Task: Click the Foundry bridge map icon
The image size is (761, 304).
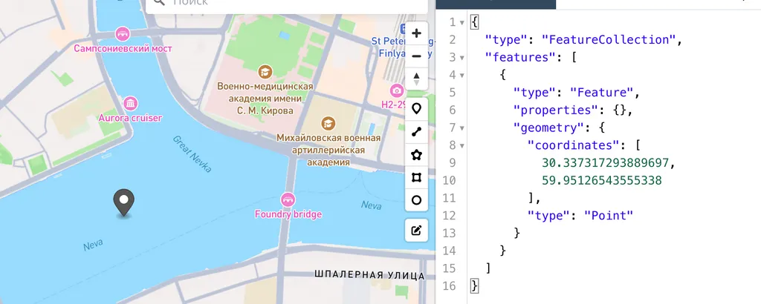Action: click(x=288, y=199)
